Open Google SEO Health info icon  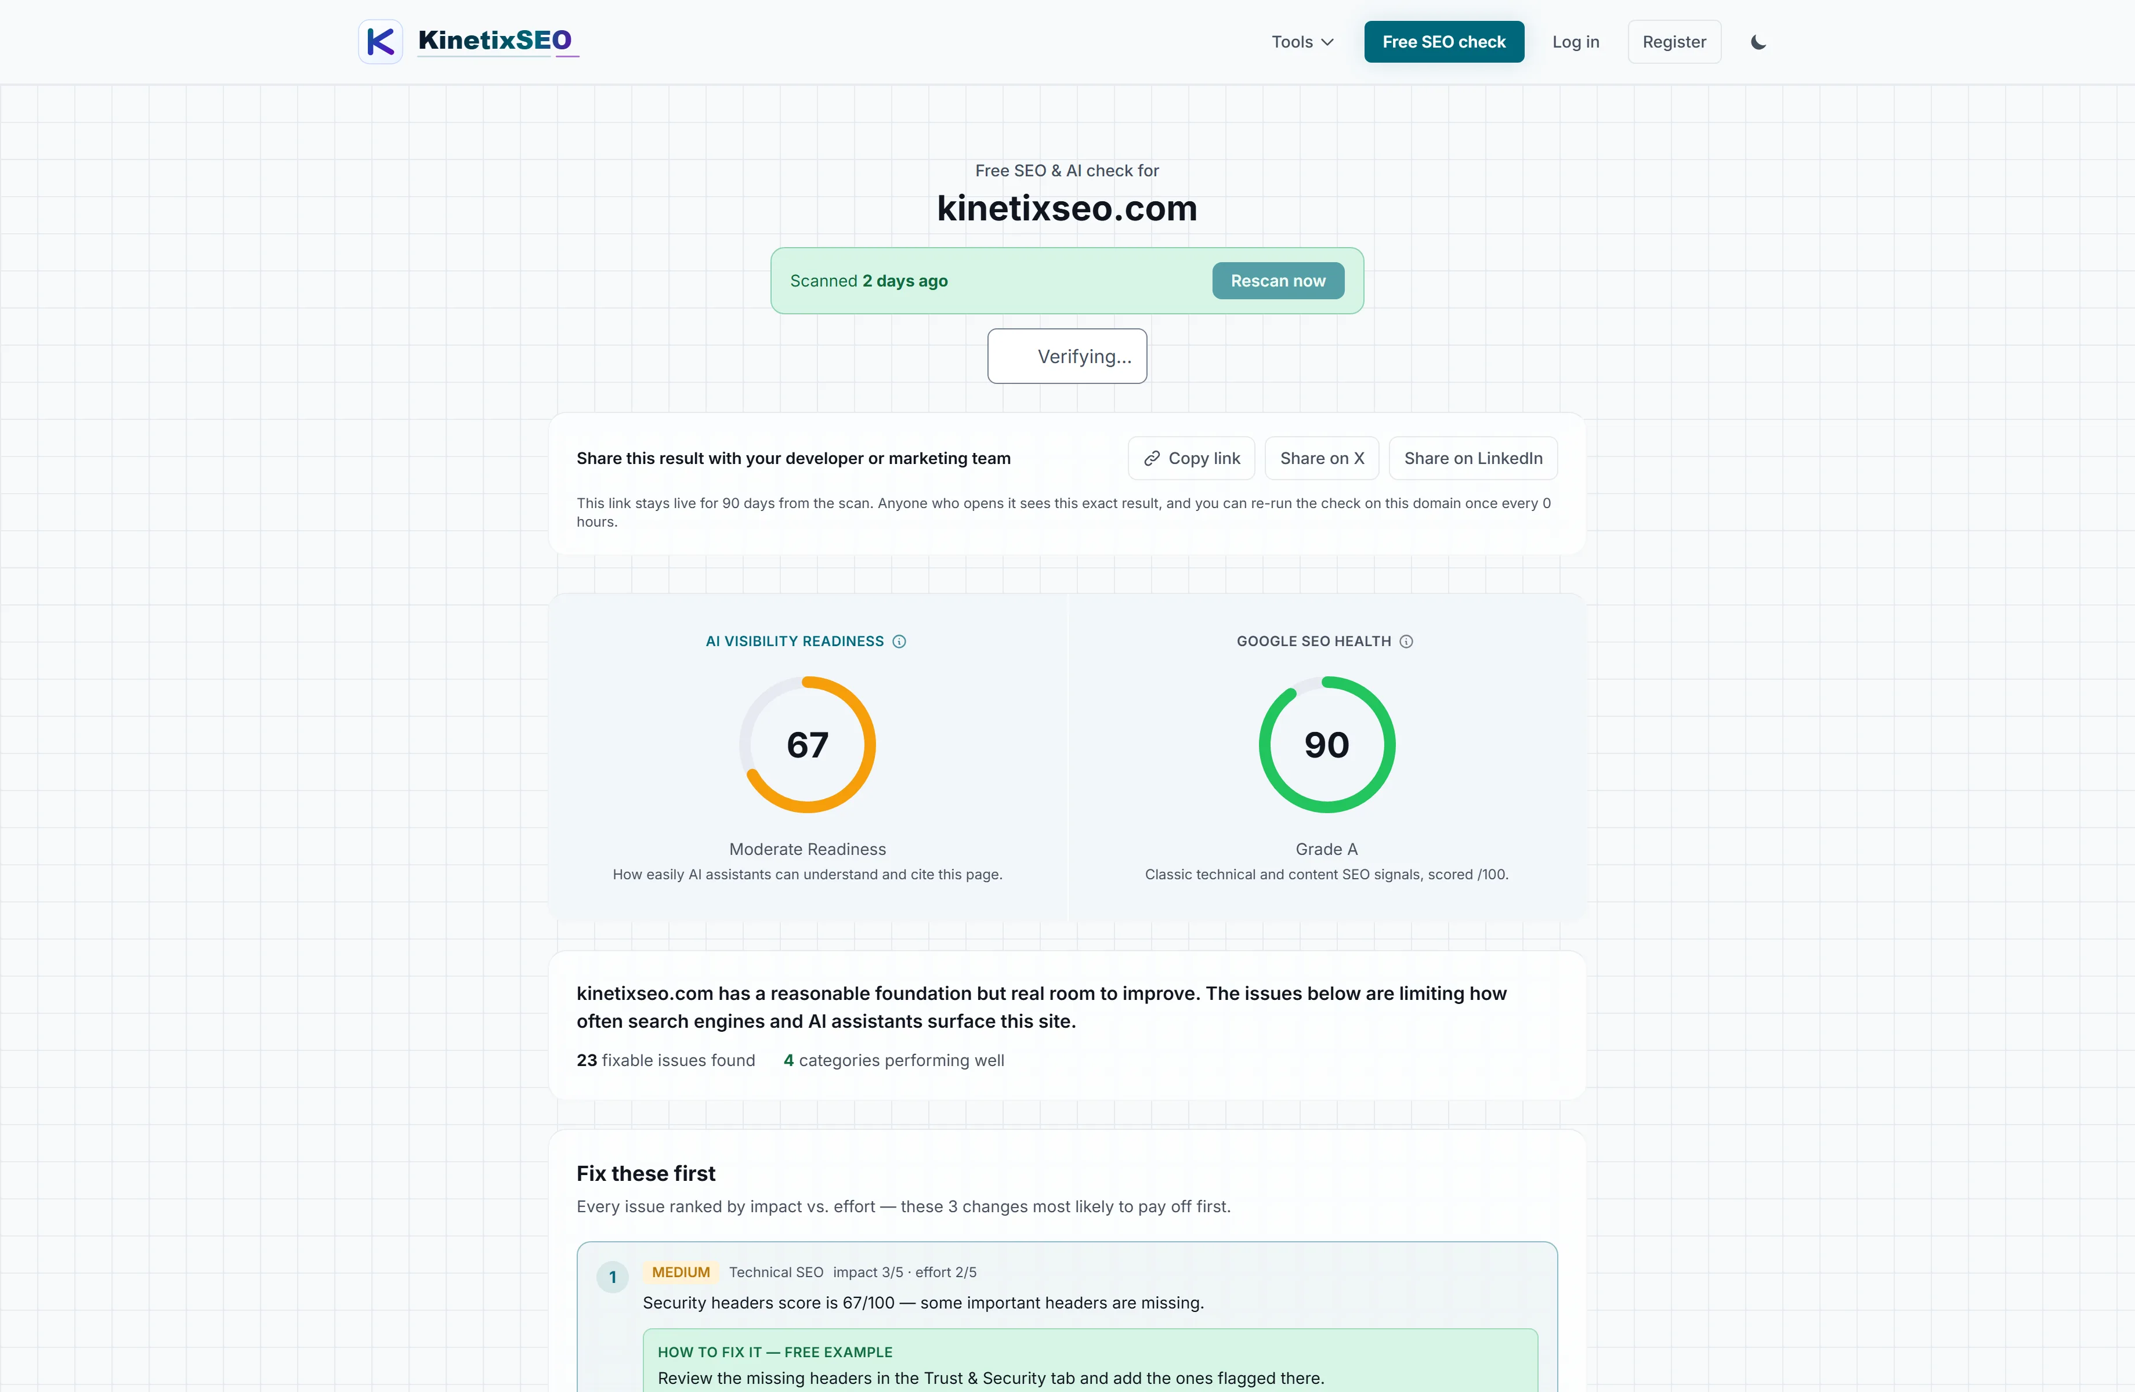pos(1406,641)
